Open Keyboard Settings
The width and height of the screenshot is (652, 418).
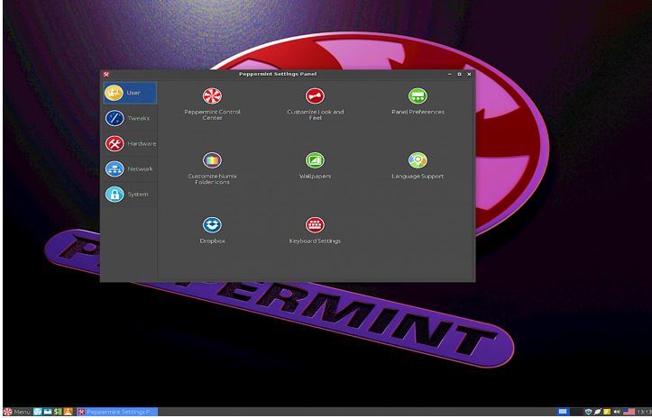[315, 231]
